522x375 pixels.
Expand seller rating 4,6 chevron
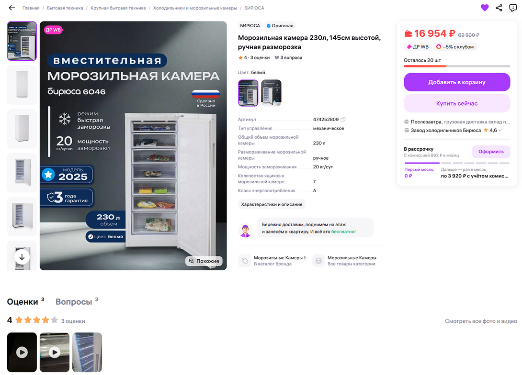(x=500, y=130)
